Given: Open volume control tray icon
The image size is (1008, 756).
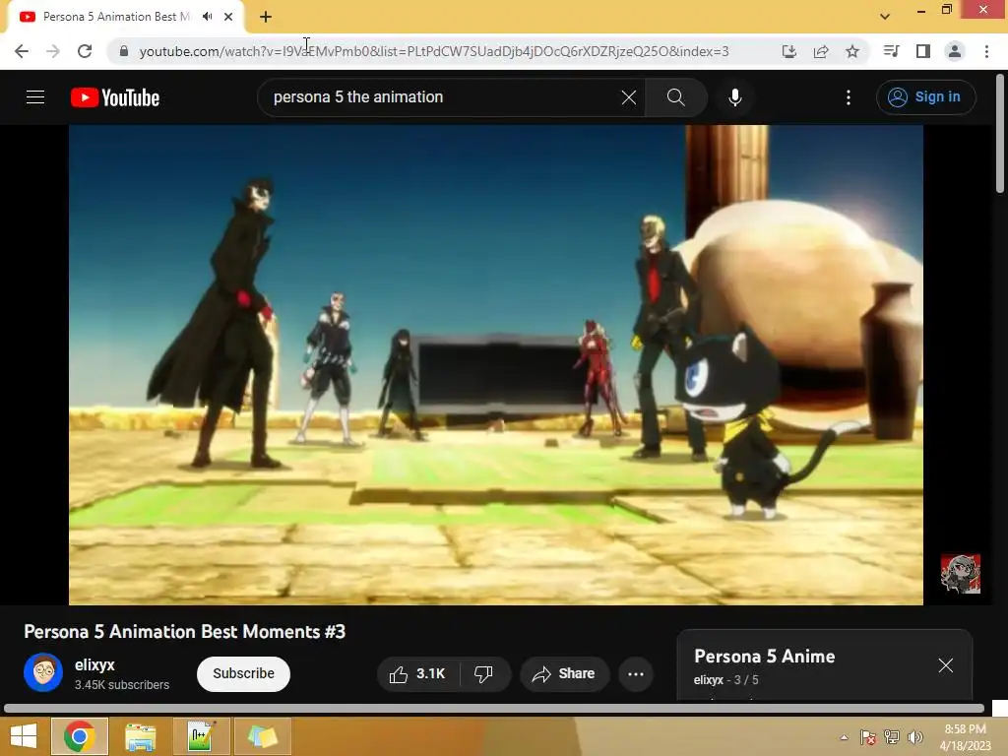Looking at the screenshot, I should pos(915,737).
